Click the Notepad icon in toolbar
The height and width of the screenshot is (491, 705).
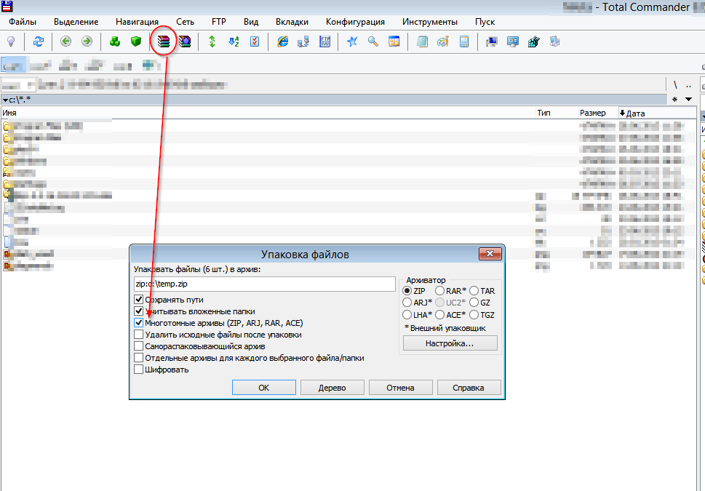(x=422, y=42)
